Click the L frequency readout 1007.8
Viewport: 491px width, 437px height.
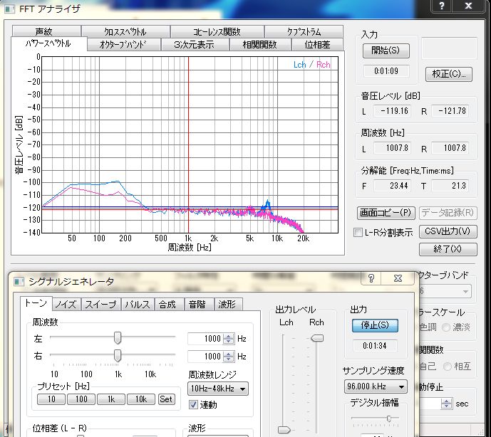point(393,147)
